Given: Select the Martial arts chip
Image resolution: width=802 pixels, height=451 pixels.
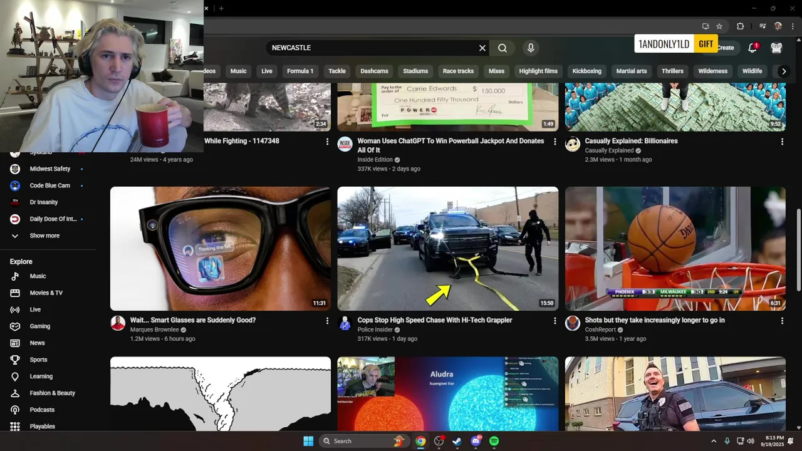Looking at the screenshot, I should [x=632, y=71].
